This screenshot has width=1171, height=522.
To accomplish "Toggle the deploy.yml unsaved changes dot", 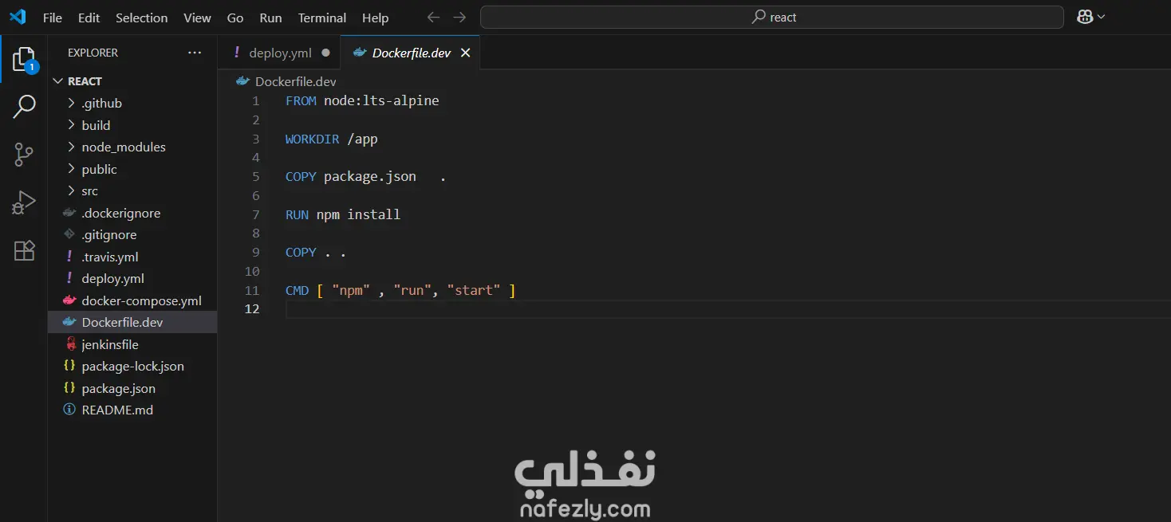I will (x=325, y=53).
